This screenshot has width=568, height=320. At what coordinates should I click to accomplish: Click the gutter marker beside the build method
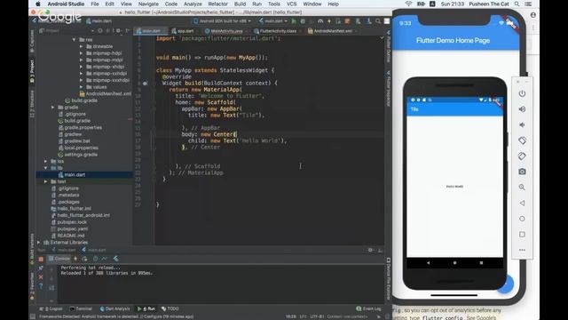point(145,83)
